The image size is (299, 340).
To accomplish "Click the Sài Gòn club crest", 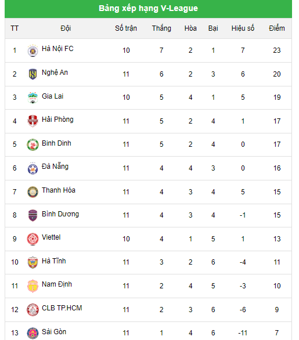I will click(33, 333).
